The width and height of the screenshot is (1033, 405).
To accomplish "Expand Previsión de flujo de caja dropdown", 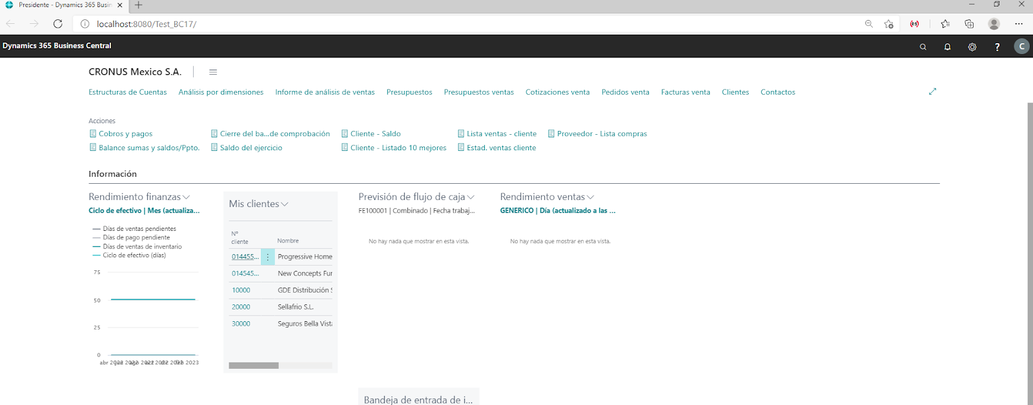I will [471, 197].
